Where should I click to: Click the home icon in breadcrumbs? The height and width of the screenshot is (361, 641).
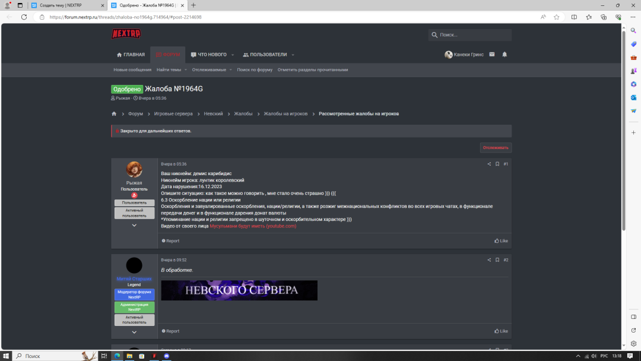(x=114, y=114)
